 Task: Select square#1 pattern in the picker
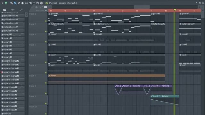(13, 34)
